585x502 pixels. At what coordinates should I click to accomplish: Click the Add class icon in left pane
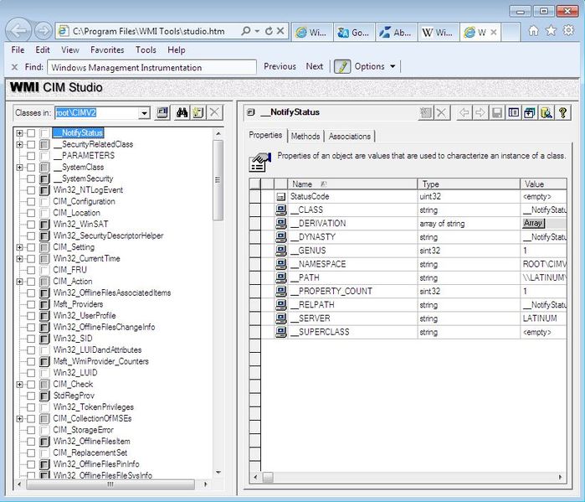(198, 112)
